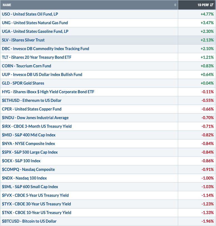The image size is (216, 226).
Task: Click the +1.21% value for TLT
Action: [207, 57]
